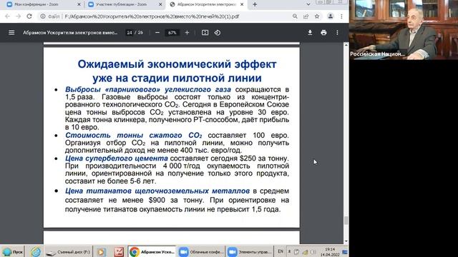The image size is (458, 257).
Task: Open the Windows 'Пуск' start button
Action: click(12, 252)
